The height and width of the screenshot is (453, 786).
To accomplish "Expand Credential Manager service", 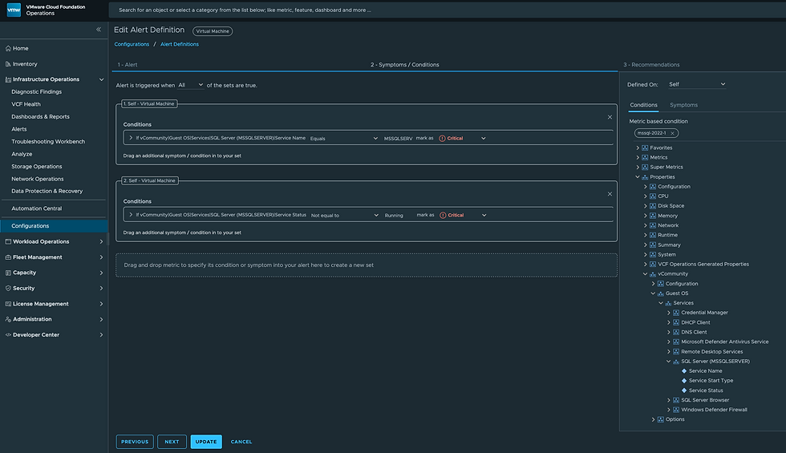I will pos(669,313).
